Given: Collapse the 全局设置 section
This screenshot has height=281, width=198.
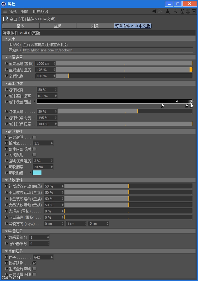Looking at the screenshot, I should point(6,57).
